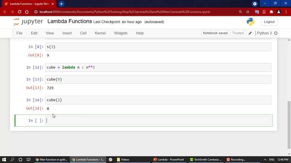Go back with browser back arrow
Image resolution: width=291 pixels, height=163 pixels.
click(5, 12)
